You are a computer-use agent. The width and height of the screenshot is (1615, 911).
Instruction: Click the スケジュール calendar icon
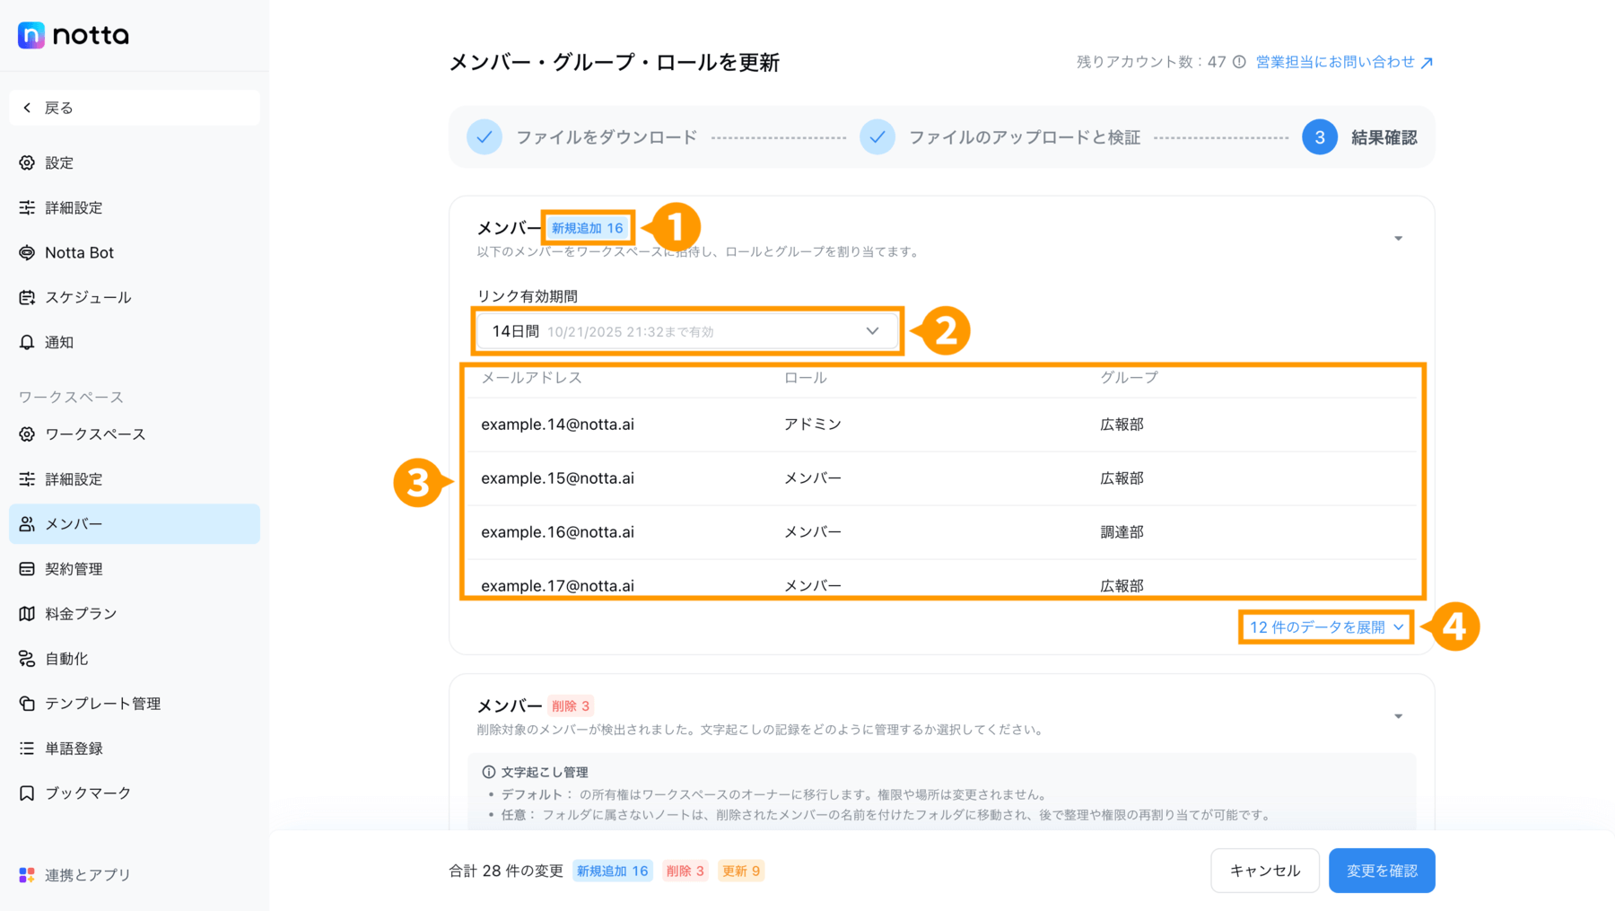click(27, 297)
